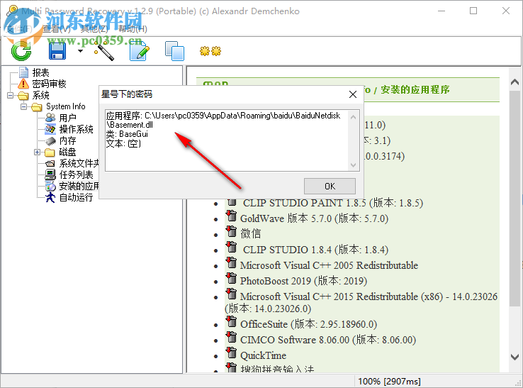Click the green refresh toolbar icon
523x388 pixels.
point(21,51)
